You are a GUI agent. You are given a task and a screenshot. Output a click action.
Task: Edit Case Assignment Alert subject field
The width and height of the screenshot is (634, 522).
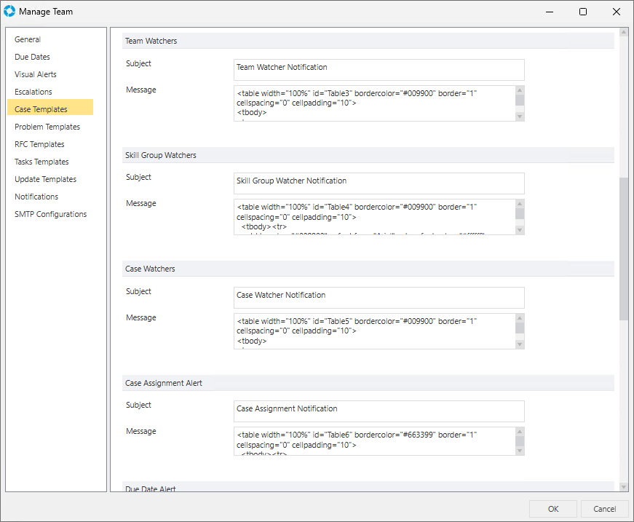point(379,411)
